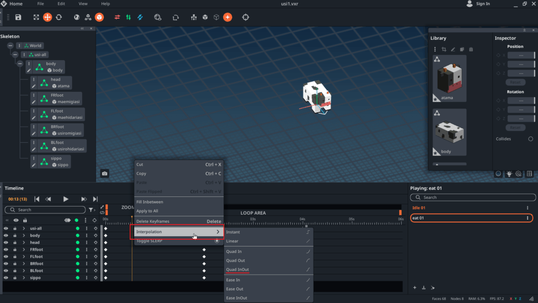538x303 pixels.
Task: Open the View menu
Action: (x=83, y=4)
